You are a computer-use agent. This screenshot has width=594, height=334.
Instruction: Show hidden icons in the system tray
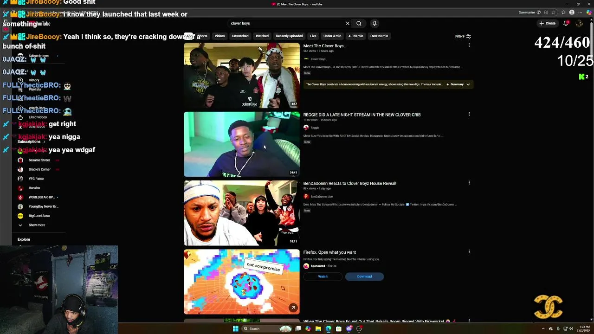[543, 328]
